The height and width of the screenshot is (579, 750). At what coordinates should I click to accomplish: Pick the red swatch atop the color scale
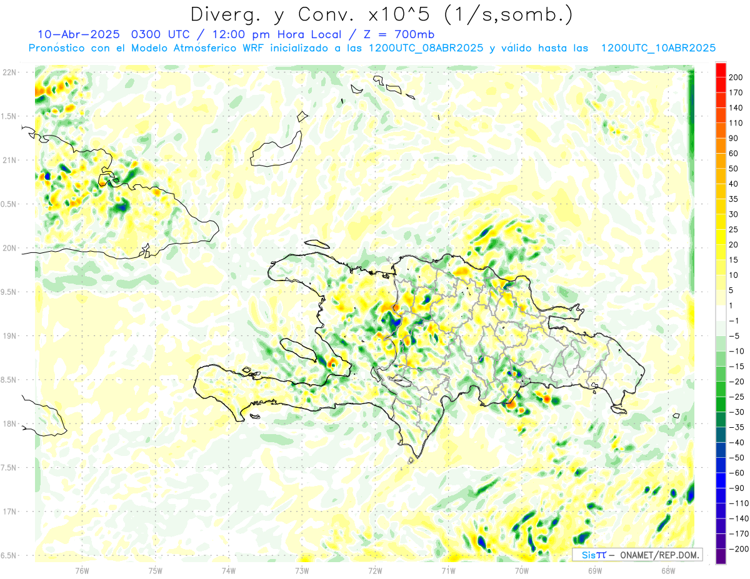point(721,70)
